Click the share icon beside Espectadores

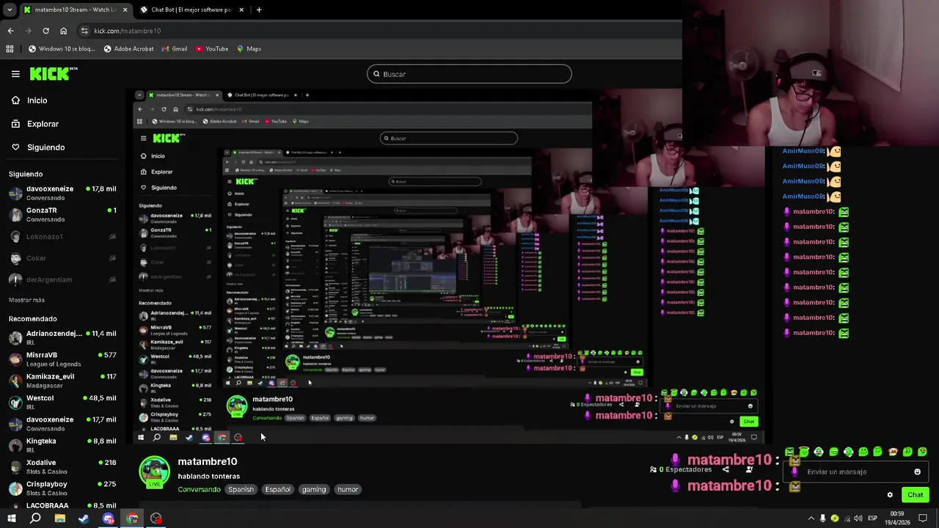click(x=726, y=469)
